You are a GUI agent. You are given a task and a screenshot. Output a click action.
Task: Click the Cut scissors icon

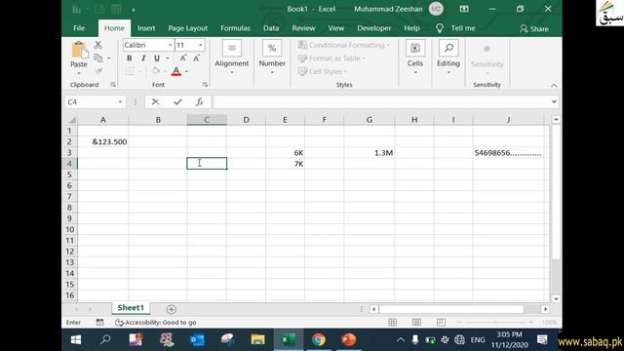[97, 45]
